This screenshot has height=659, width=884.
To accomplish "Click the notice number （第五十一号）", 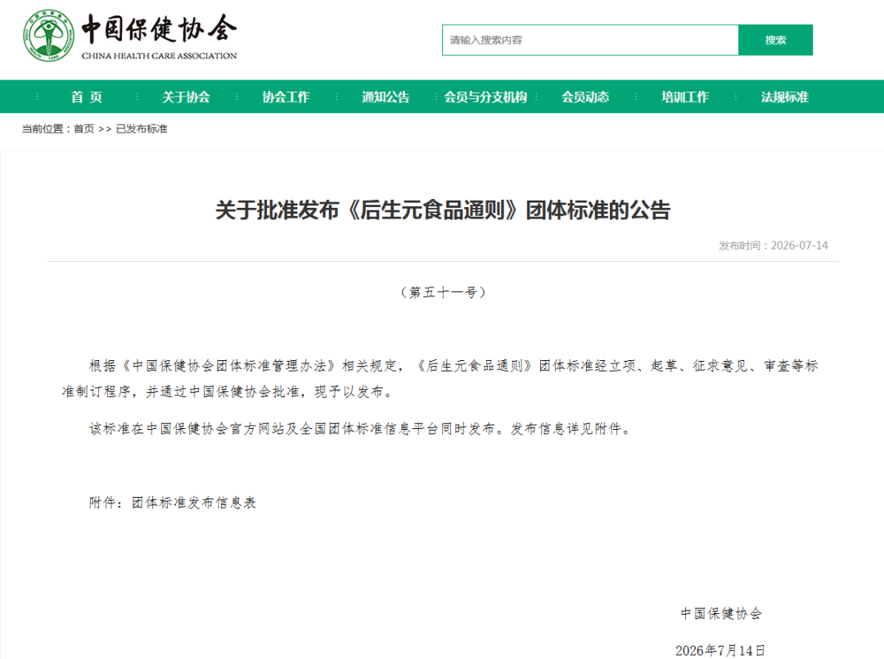I will tap(443, 292).
